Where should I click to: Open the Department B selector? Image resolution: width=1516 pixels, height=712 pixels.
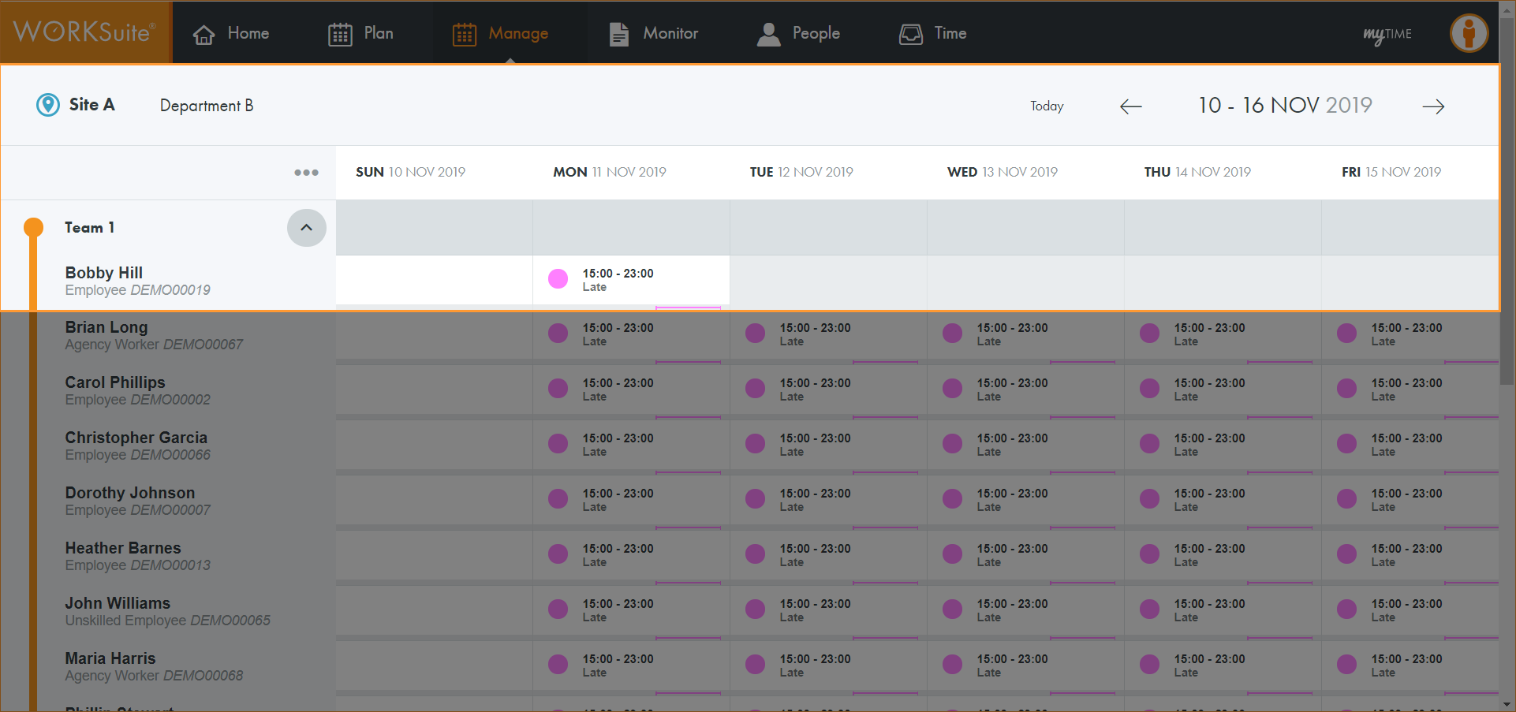207,106
